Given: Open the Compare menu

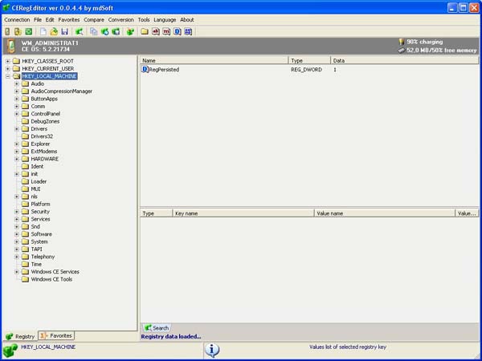Looking at the screenshot, I should 94,19.
